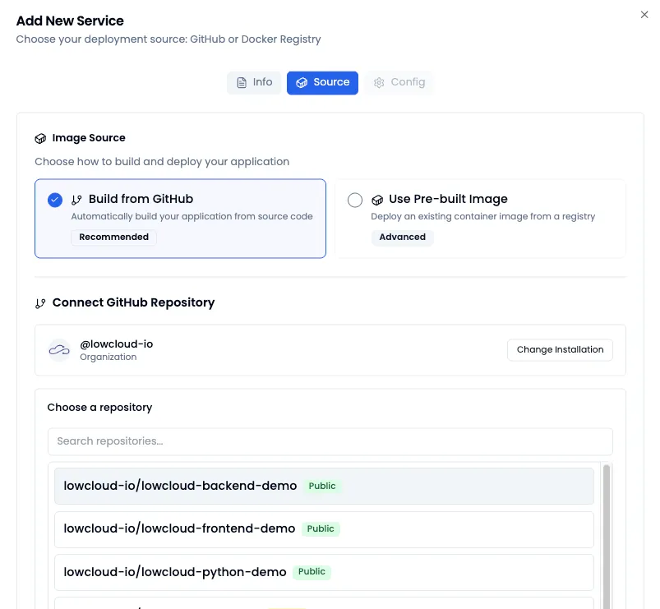The height and width of the screenshot is (609, 660).
Task: Click the package icon in Use Pre-built Image
Action: pyautogui.click(x=377, y=200)
